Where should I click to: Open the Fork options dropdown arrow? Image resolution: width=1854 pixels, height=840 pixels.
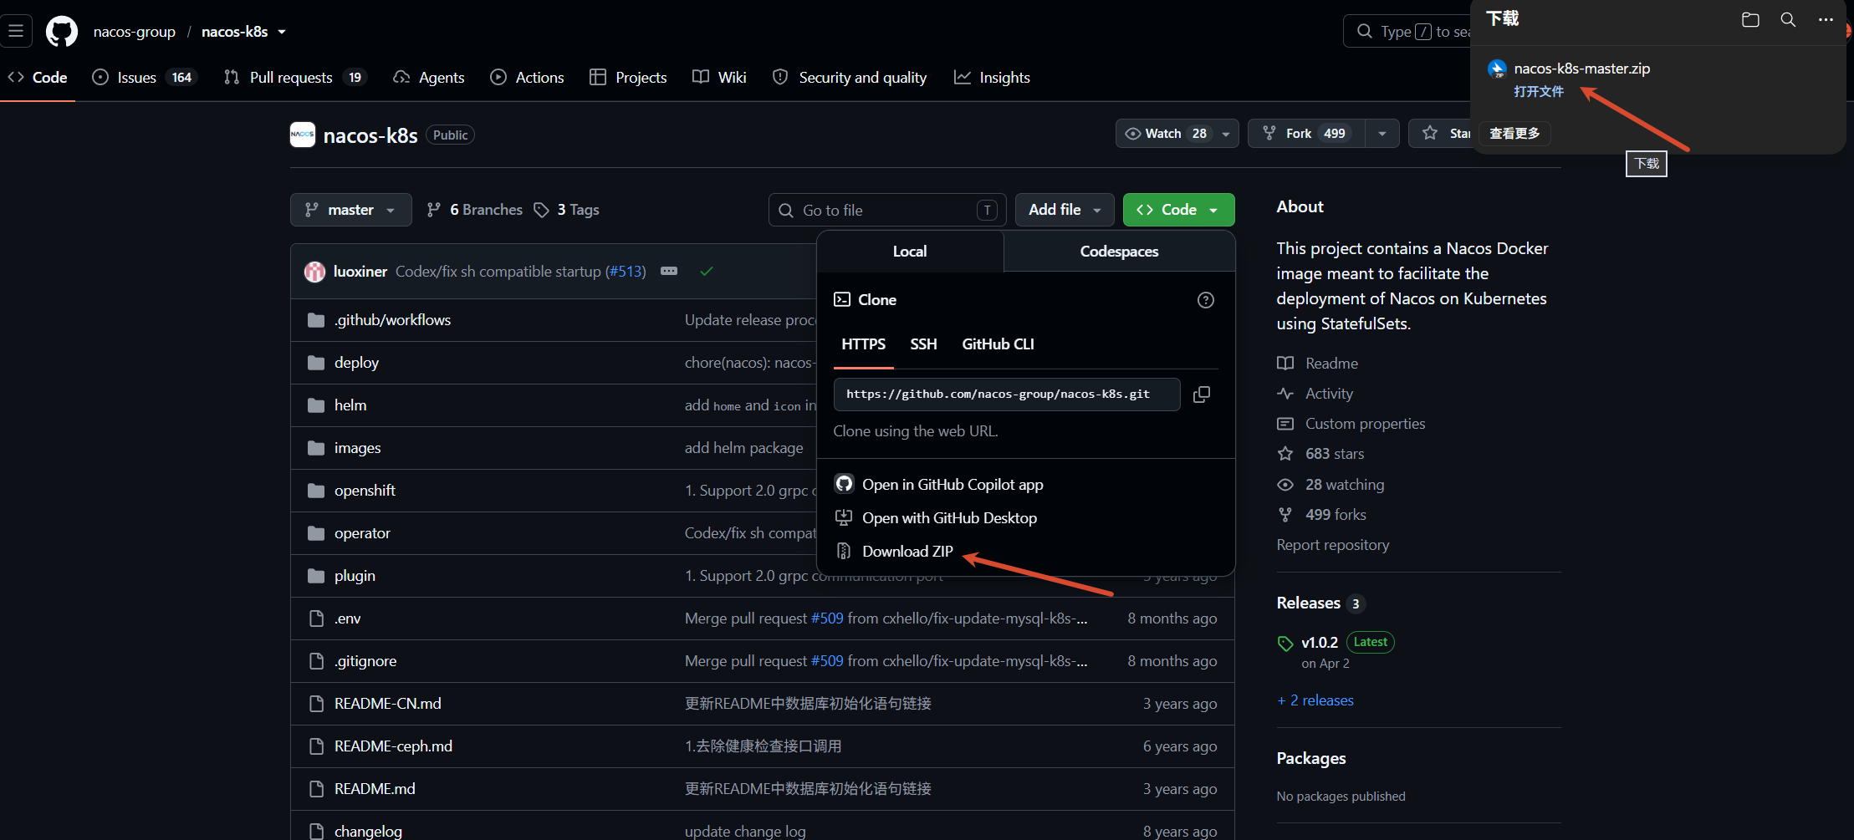pos(1382,134)
